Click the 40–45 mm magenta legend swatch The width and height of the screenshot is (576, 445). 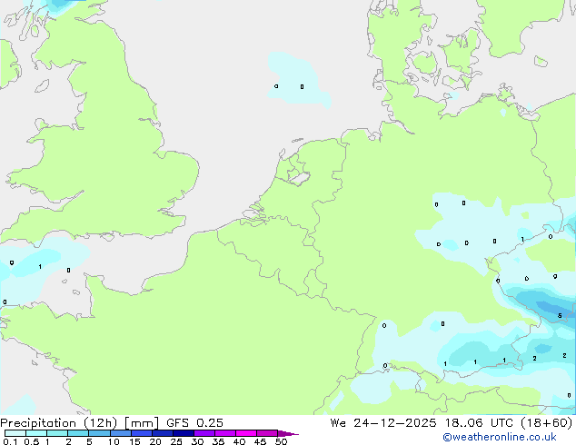(246, 433)
